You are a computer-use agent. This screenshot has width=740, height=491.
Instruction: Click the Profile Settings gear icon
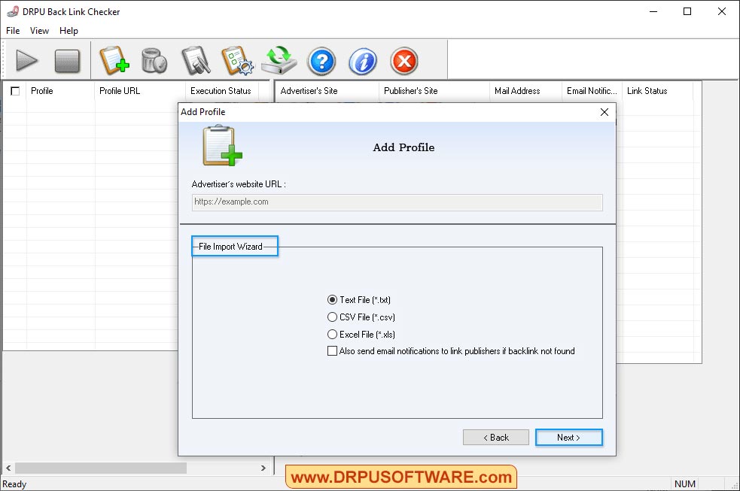click(238, 61)
